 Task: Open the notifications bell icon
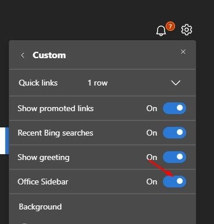pyautogui.click(x=161, y=31)
